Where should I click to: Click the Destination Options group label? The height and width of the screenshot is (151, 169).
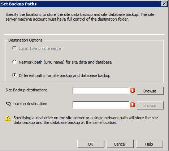point(25,40)
